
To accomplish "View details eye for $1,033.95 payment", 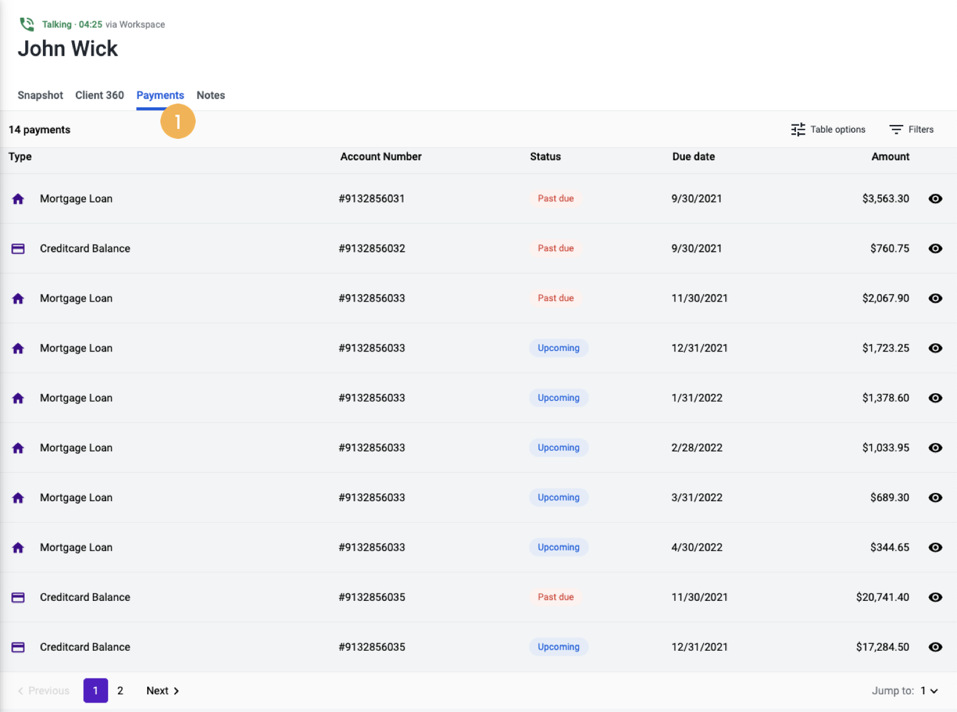I will 936,448.
